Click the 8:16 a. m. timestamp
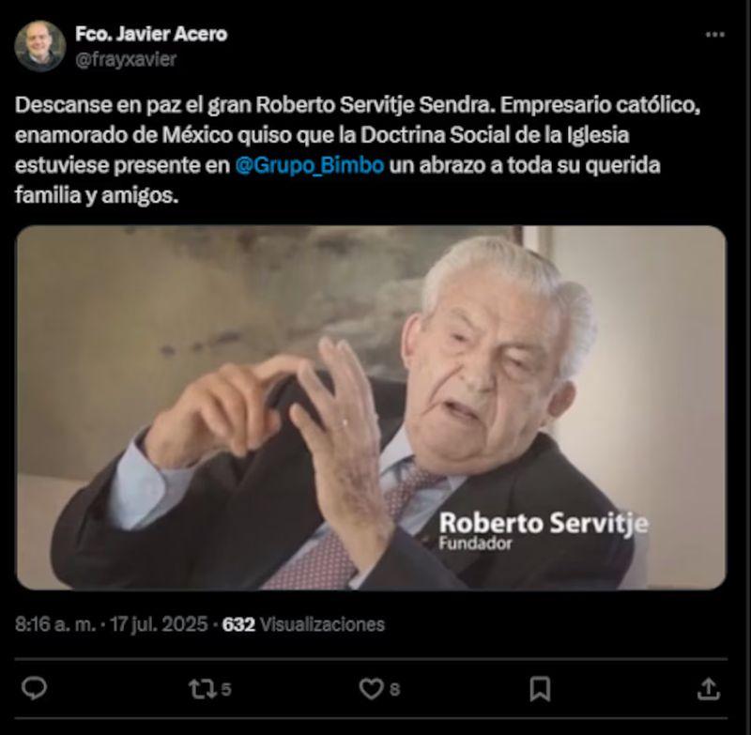The height and width of the screenshot is (735, 751). pos(55,624)
